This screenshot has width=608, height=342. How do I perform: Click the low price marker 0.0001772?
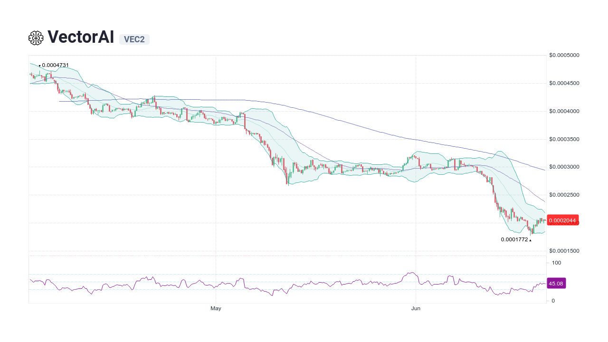pos(515,239)
